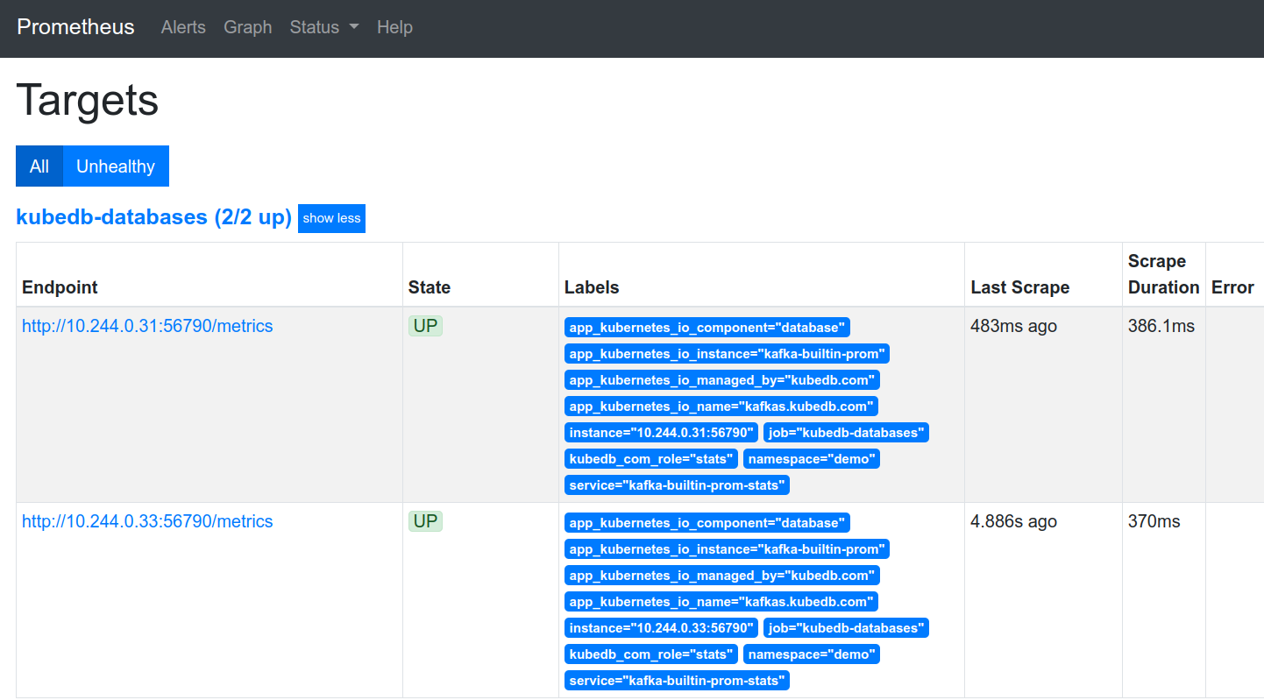The width and height of the screenshot is (1264, 700).
Task: Select the All targets filter
Action: pos(39,166)
